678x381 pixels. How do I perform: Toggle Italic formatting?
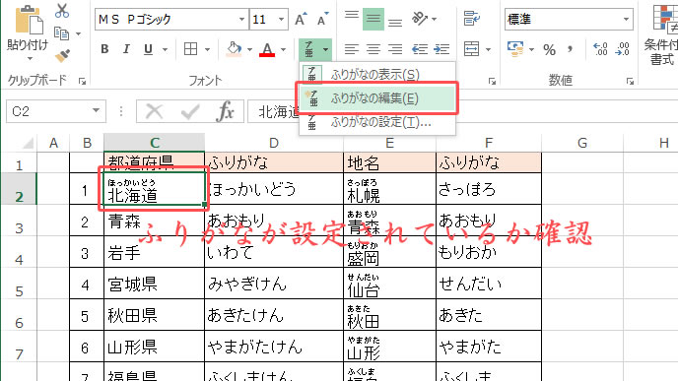coord(126,49)
